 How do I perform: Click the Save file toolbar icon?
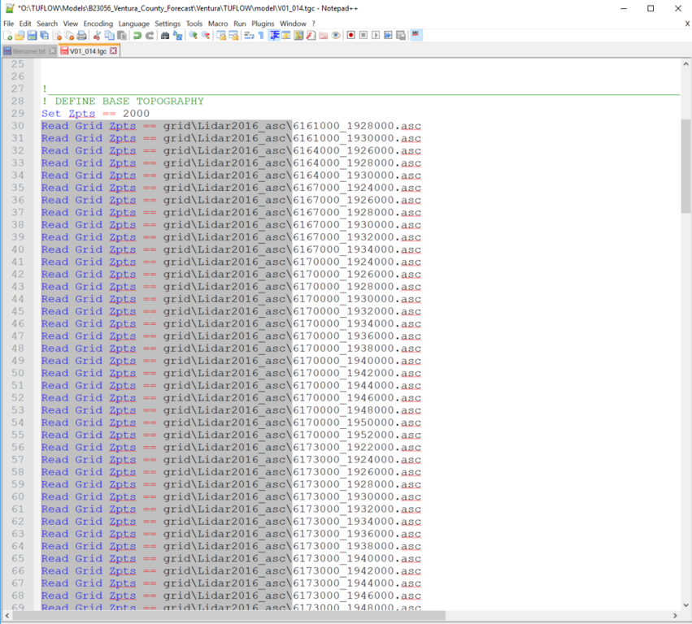pyautogui.click(x=32, y=36)
